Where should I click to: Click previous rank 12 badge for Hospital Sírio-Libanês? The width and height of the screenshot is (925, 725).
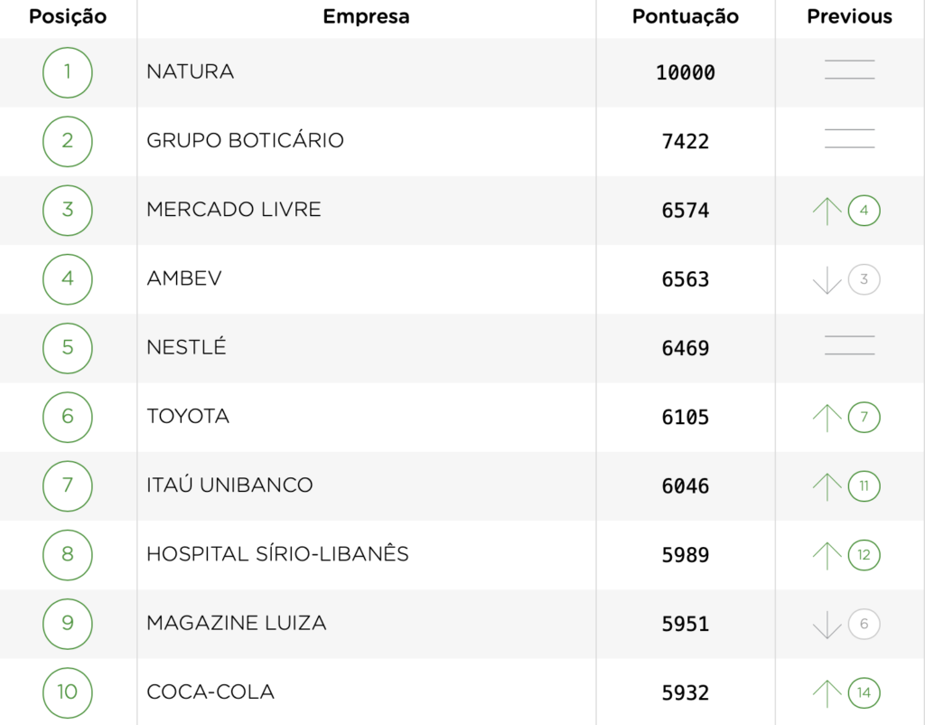tap(864, 555)
